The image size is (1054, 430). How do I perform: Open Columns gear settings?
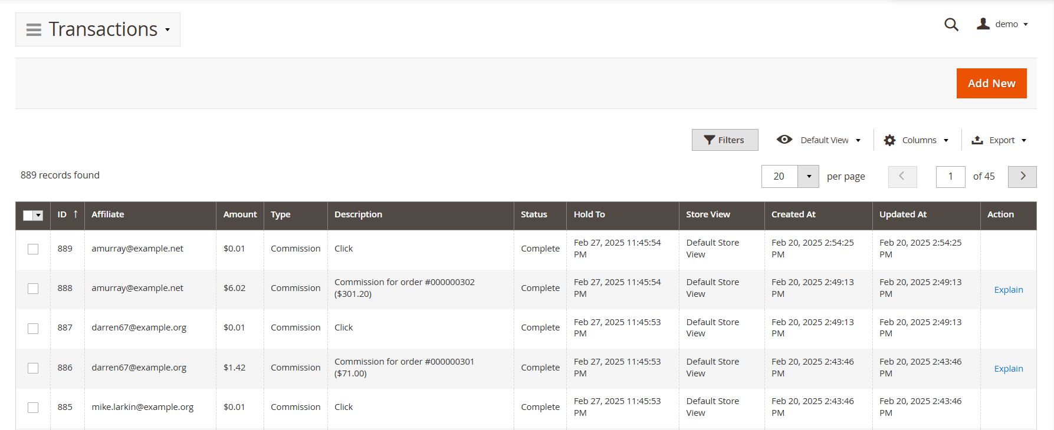(x=889, y=140)
